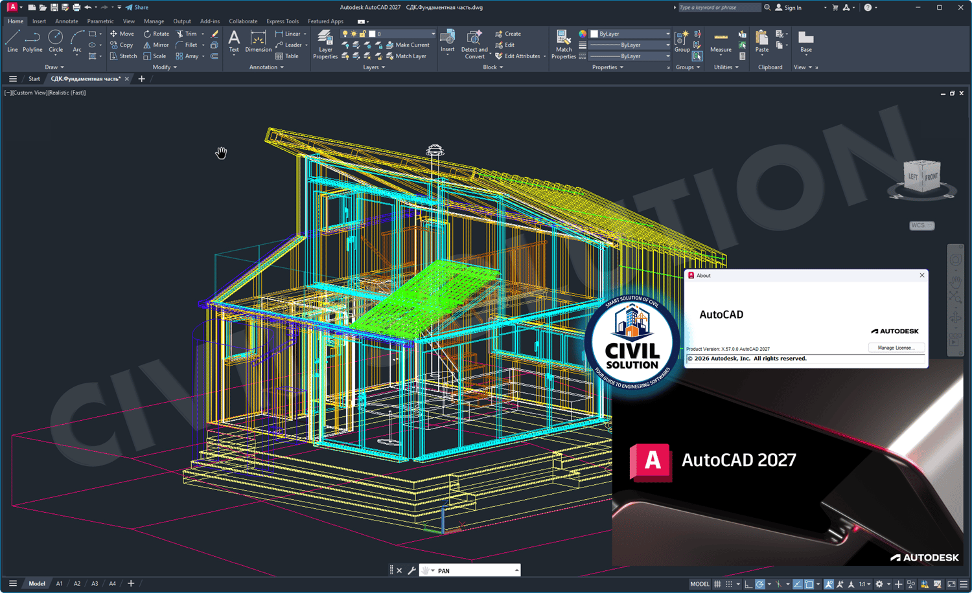Save the drawing from Quick Access toolbar
The image size is (972, 593).
pyautogui.click(x=54, y=7)
